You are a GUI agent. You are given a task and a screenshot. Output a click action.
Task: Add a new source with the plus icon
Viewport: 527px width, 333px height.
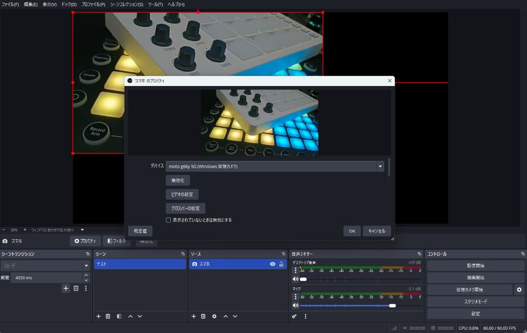[x=194, y=316]
